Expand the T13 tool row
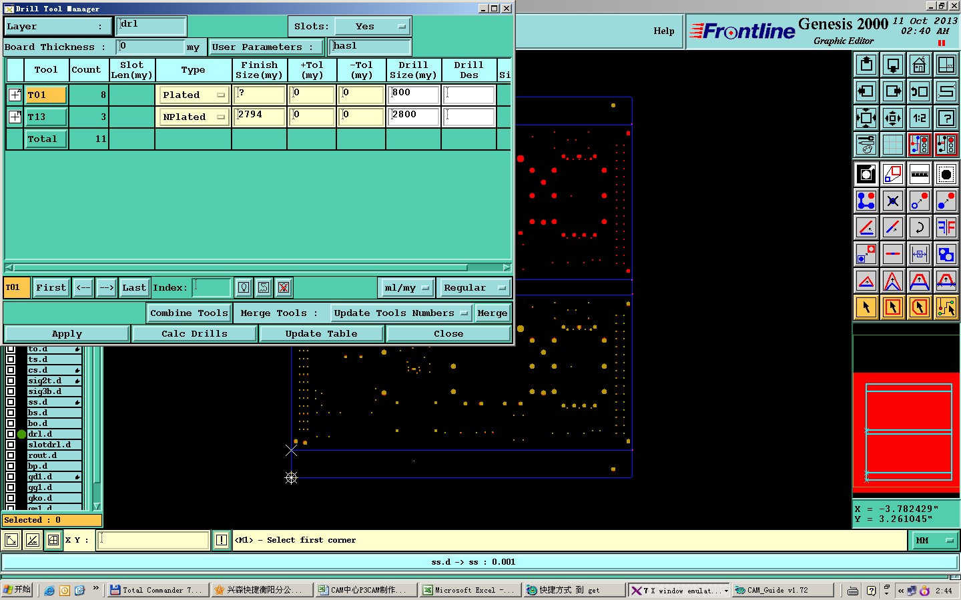 (x=15, y=117)
